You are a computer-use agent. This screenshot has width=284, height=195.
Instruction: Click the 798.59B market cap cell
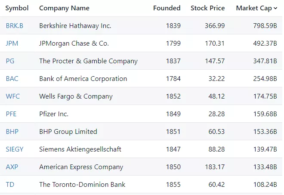click(x=265, y=26)
